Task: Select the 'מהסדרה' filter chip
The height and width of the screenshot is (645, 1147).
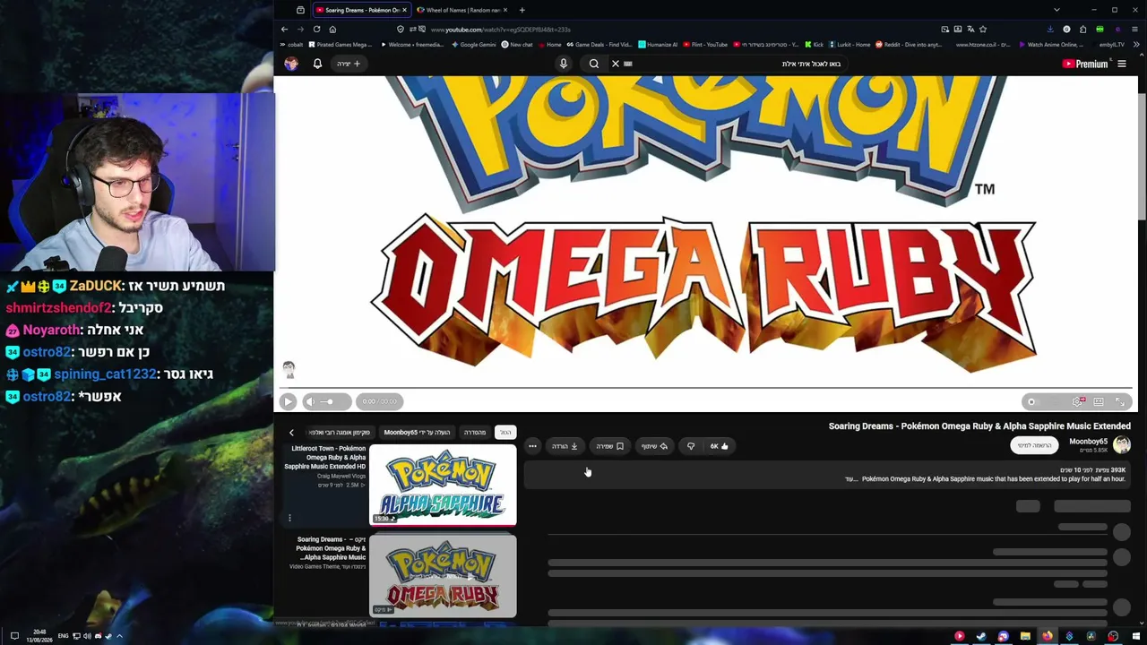Action: click(475, 433)
